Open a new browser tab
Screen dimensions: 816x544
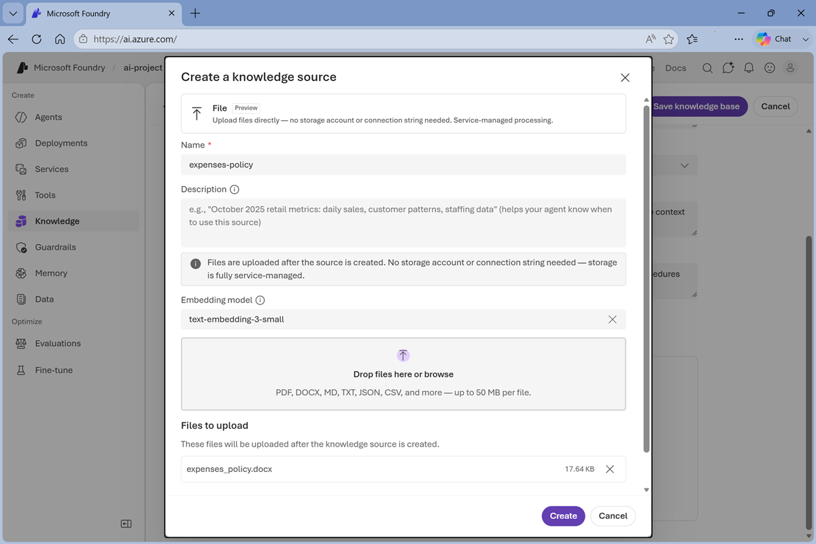point(195,14)
